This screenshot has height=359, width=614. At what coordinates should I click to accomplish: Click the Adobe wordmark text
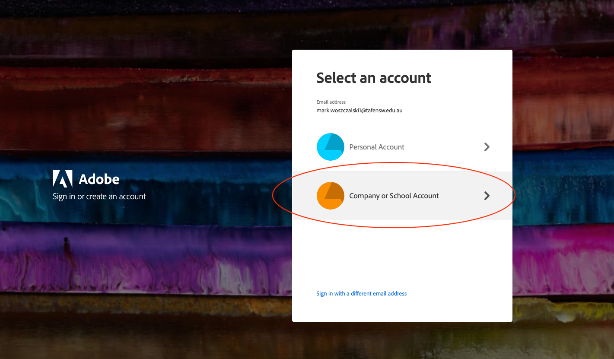click(x=99, y=179)
